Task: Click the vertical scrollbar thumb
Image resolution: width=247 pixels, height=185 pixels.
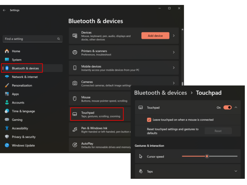Action: tap(182, 84)
